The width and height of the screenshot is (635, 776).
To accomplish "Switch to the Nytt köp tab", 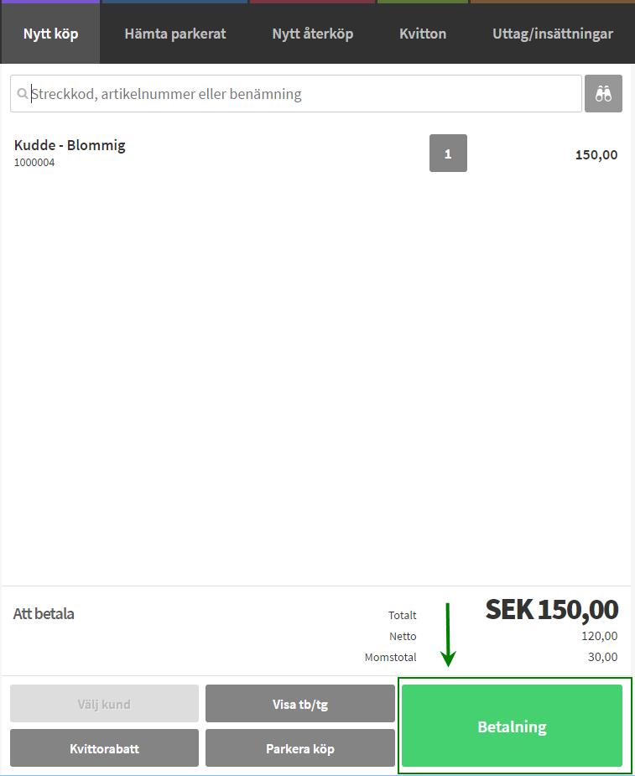I will point(50,34).
